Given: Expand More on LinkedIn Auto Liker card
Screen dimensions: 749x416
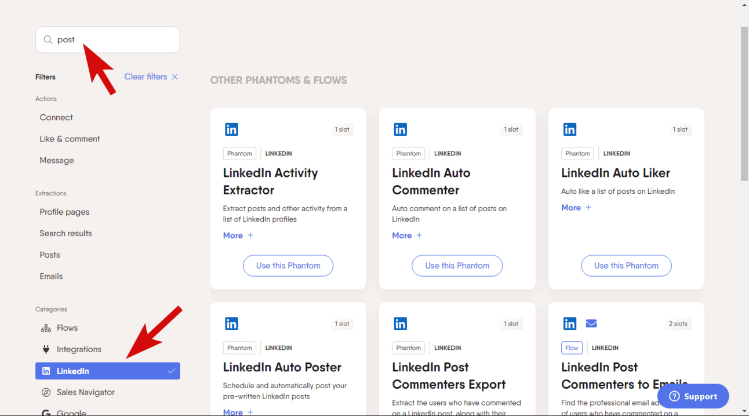Looking at the screenshot, I should click(x=576, y=207).
